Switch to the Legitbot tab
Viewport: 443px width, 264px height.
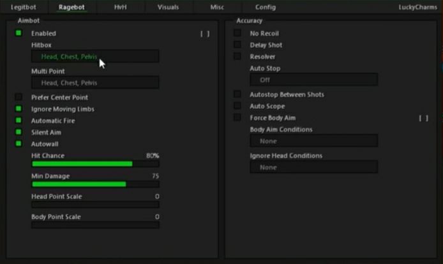pyautogui.click(x=24, y=7)
